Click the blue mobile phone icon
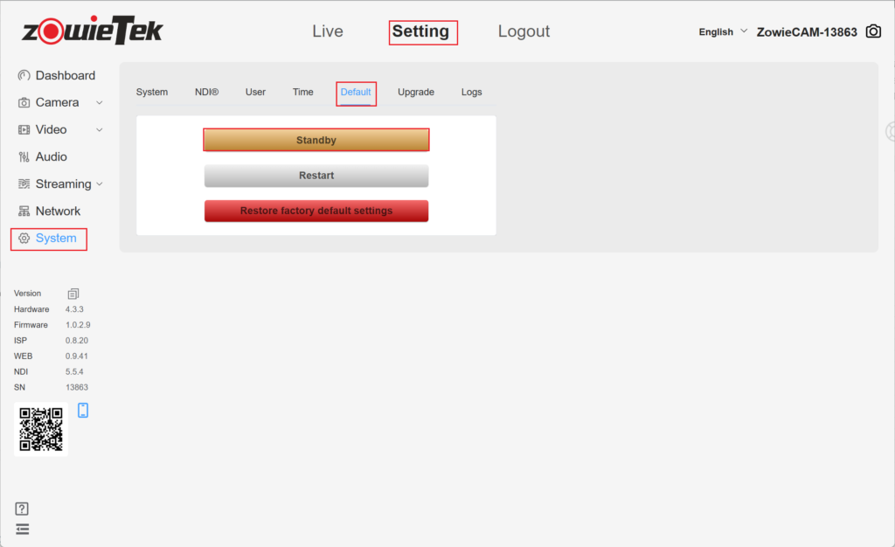Image resolution: width=895 pixels, height=547 pixels. [x=83, y=411]
